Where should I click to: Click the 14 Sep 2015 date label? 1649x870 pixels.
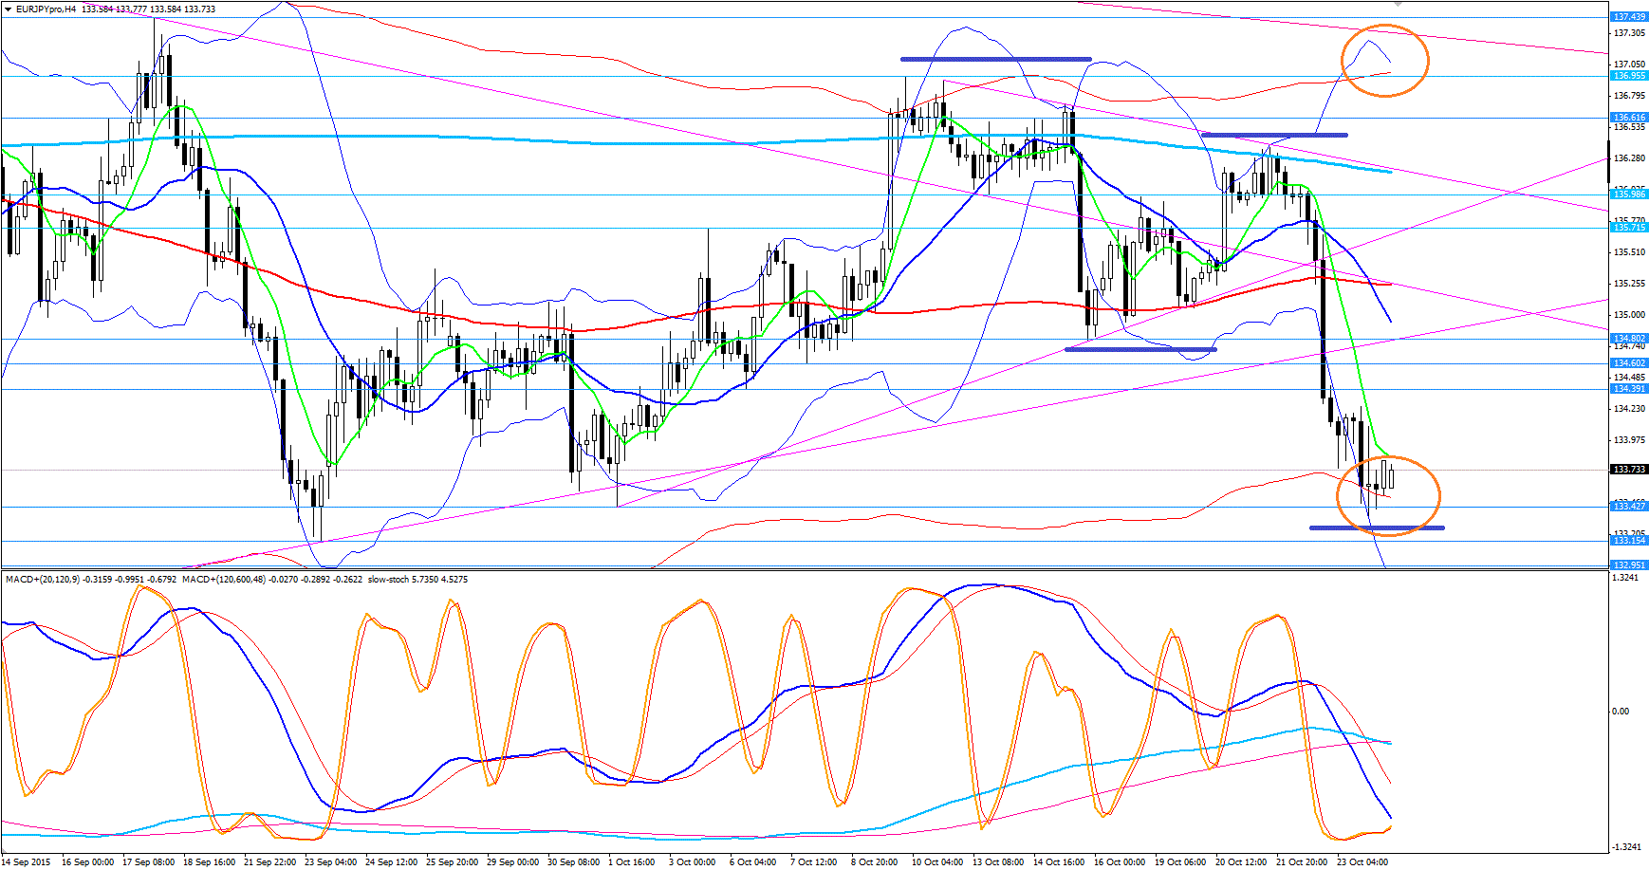[28, 862]
